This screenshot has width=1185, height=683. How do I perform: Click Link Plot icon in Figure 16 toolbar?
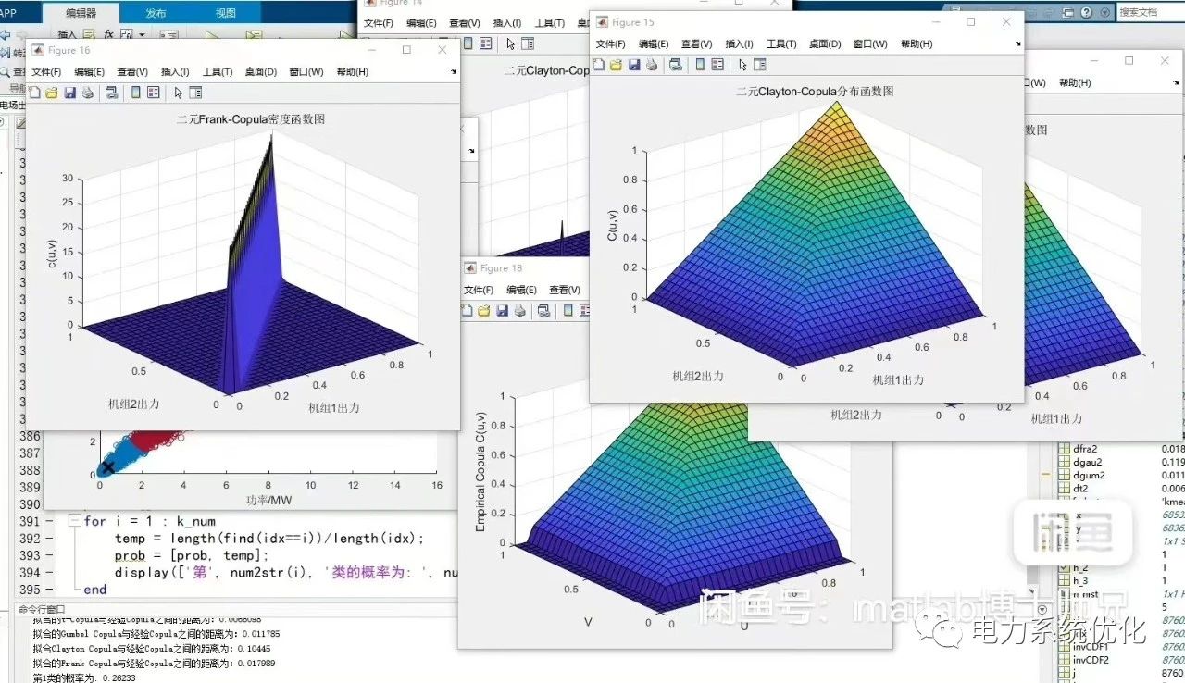tap(112, 93)
